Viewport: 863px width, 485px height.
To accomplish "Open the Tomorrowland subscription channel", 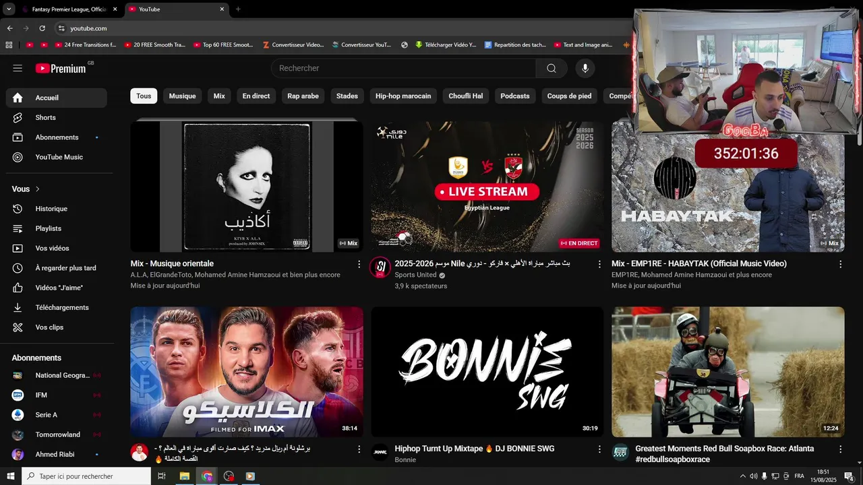I will pyautogui.click(x=57, y=434).
